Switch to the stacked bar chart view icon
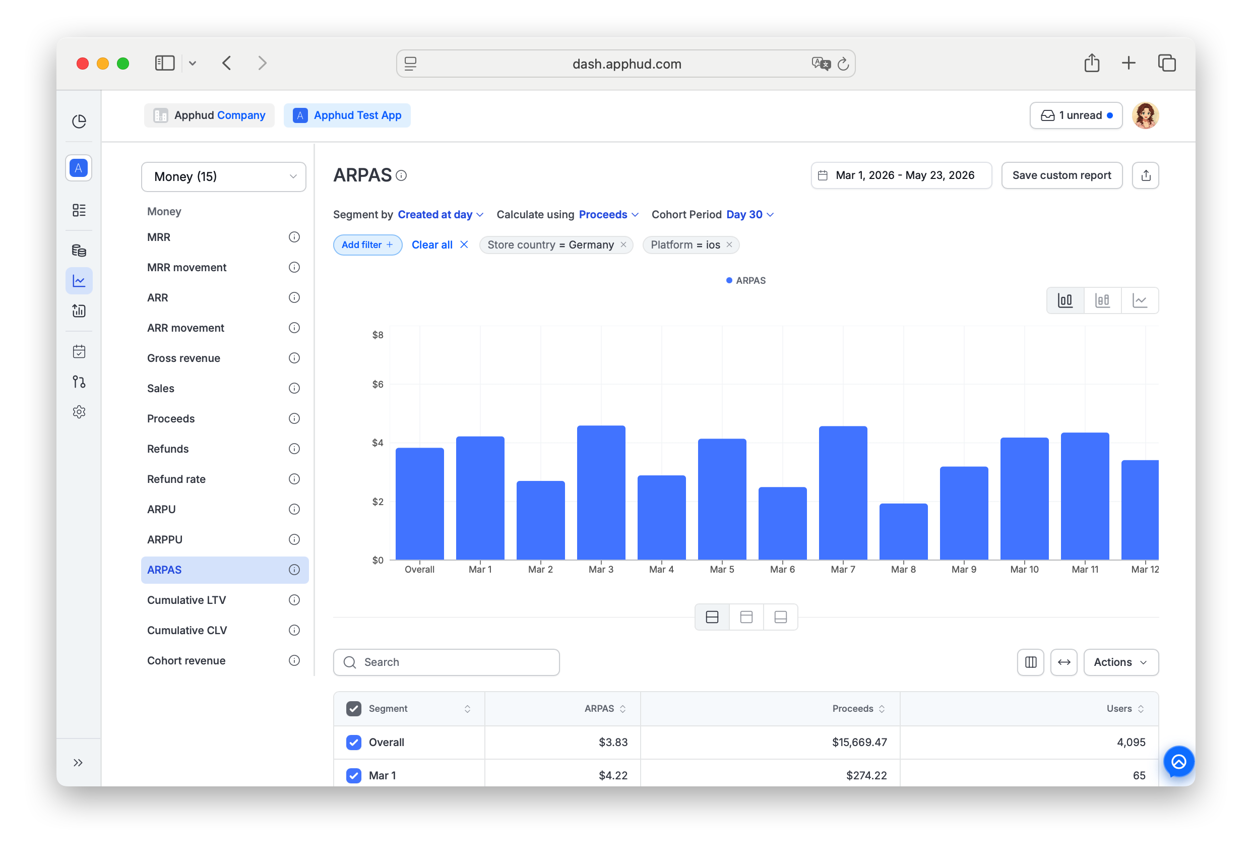Image resolution: width=1252 pixels, height=862 pixels. (1102, 301)
